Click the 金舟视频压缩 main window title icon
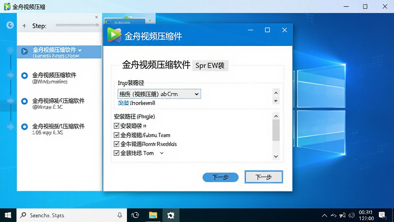 7,7
